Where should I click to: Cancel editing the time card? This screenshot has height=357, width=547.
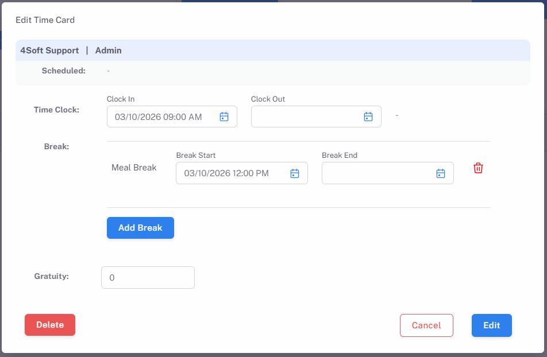point(426,325)
